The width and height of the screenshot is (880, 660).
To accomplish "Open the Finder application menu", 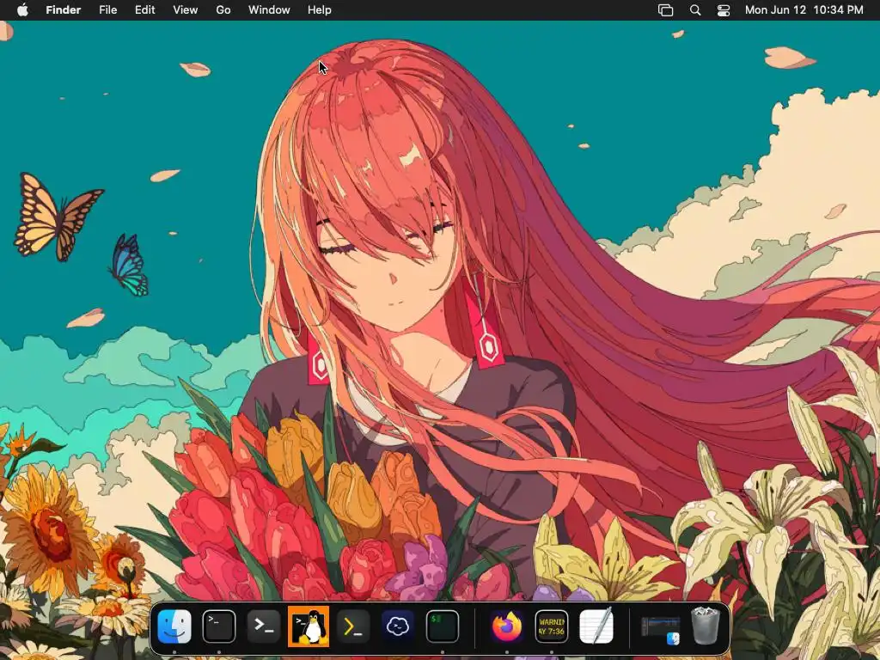I will coord(64,10).
